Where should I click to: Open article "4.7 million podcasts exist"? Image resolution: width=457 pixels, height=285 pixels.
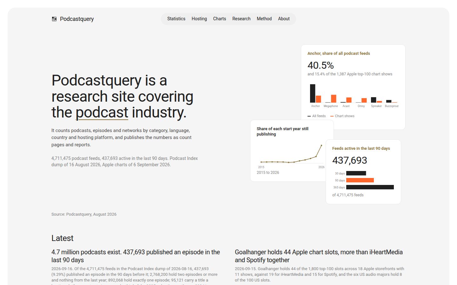[136, 256]
